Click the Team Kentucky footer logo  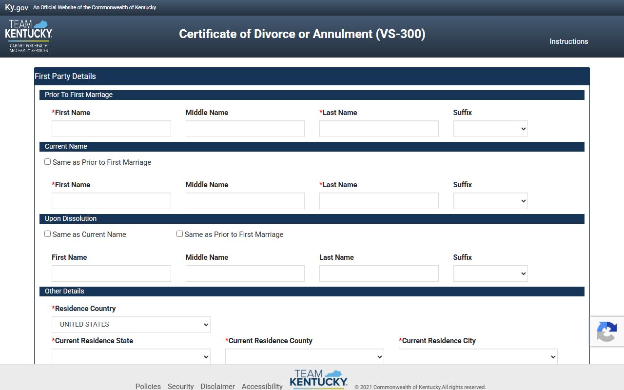319,380
